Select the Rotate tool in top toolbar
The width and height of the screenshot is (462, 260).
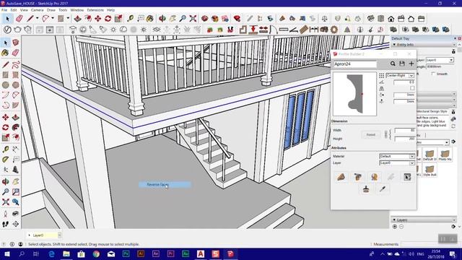108,19
